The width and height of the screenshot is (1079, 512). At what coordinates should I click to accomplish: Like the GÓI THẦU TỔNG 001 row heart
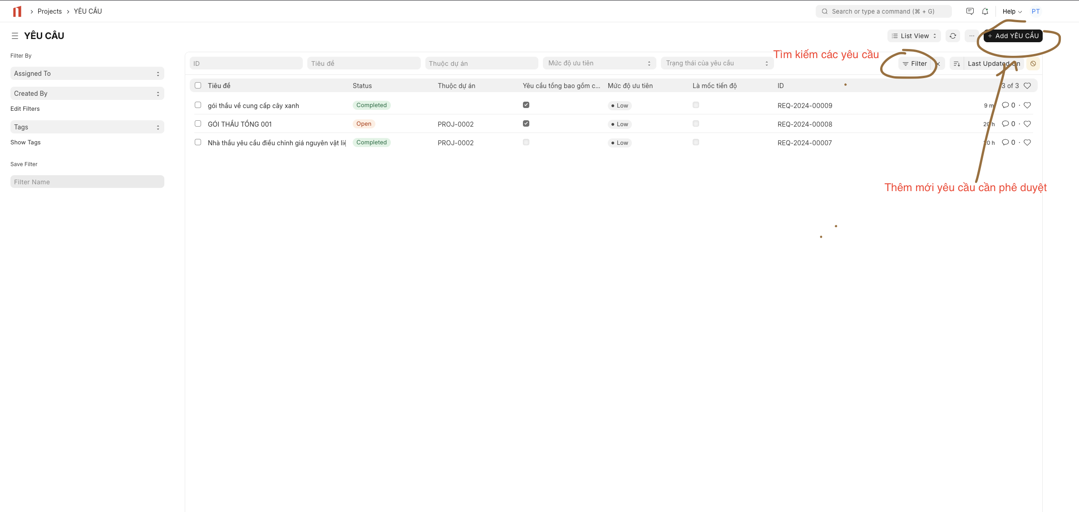(x=1027, y=124)
